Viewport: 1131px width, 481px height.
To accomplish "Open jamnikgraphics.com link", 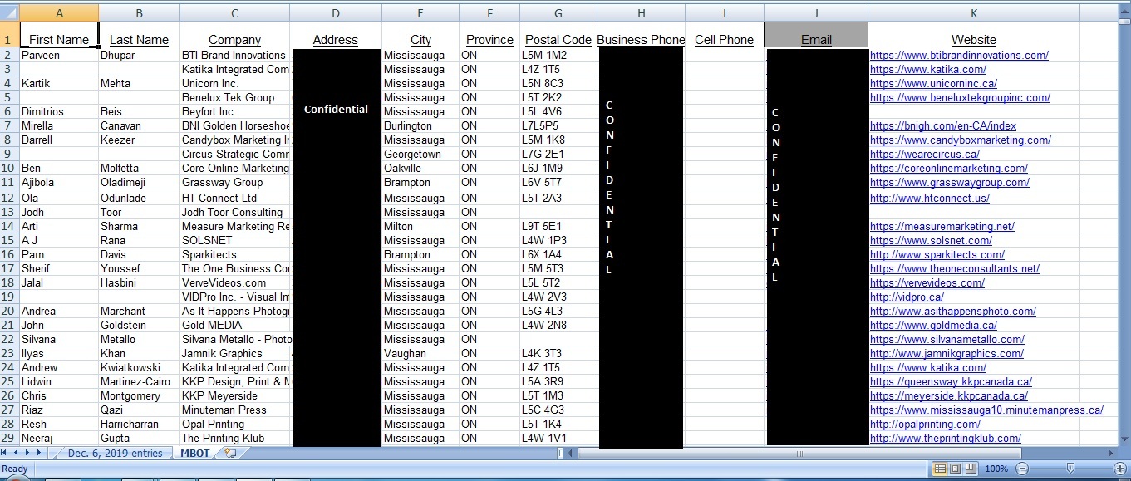I will 947,354.
